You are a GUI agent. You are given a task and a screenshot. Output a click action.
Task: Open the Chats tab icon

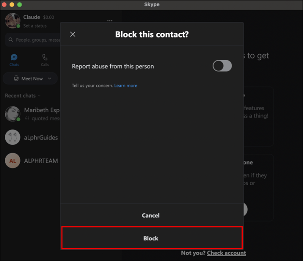click(x=14, y=57)
